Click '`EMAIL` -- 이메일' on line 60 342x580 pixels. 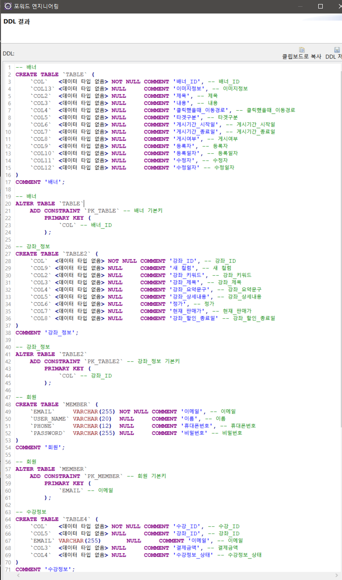point(86,490)
